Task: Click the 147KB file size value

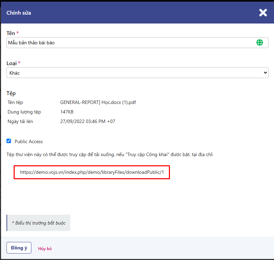Action: (x=67, y=112)
